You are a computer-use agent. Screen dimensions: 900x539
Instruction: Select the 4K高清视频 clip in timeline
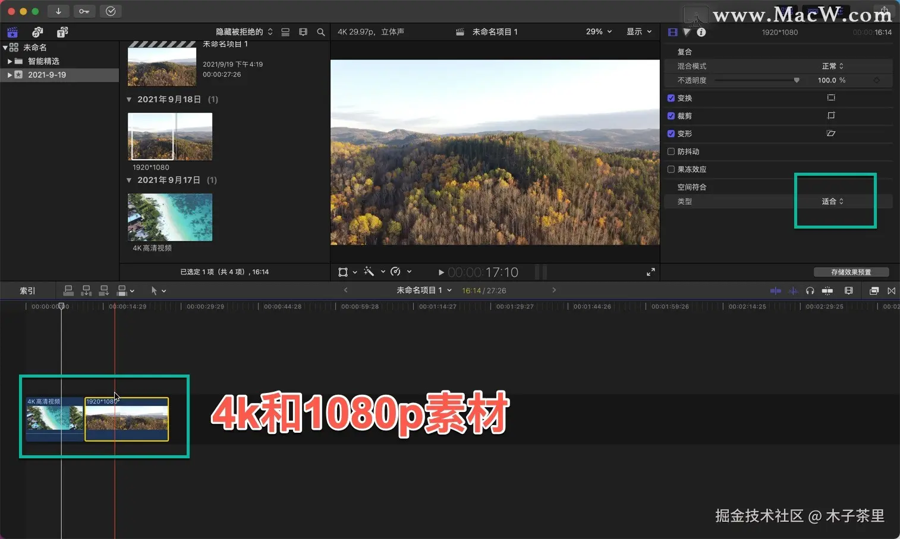[x=54, y=419]
